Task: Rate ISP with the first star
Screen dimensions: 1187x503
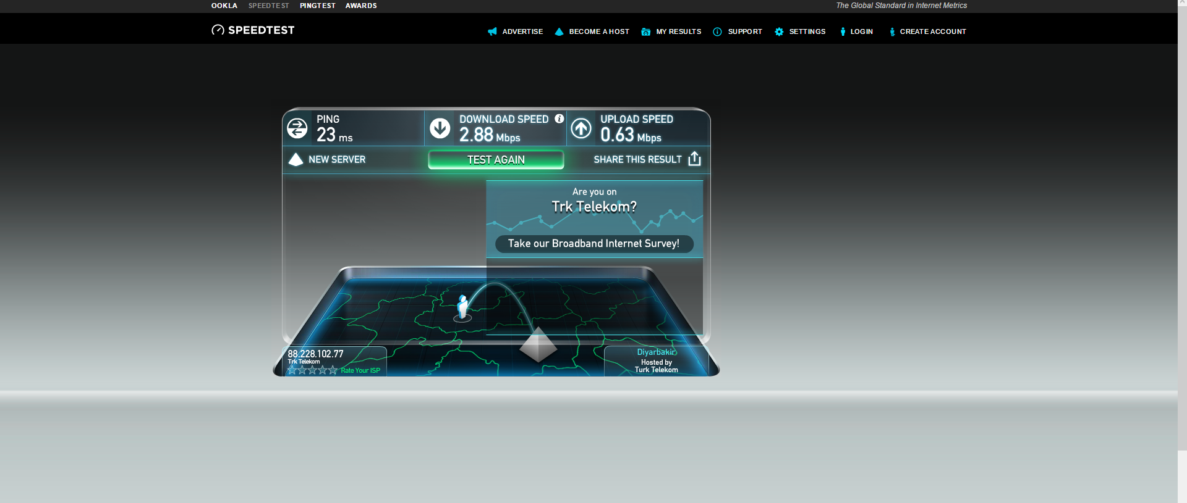Action: coord(292,370)
